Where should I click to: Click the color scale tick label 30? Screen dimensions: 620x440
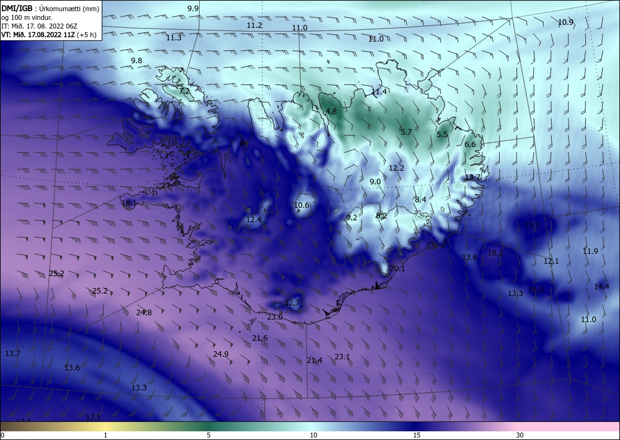coord(520,436)
